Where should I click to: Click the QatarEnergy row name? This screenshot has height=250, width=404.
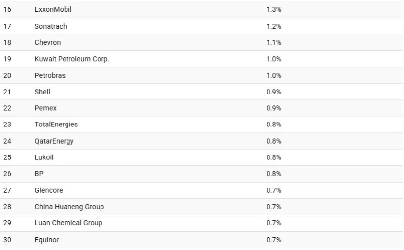point(54,141)
